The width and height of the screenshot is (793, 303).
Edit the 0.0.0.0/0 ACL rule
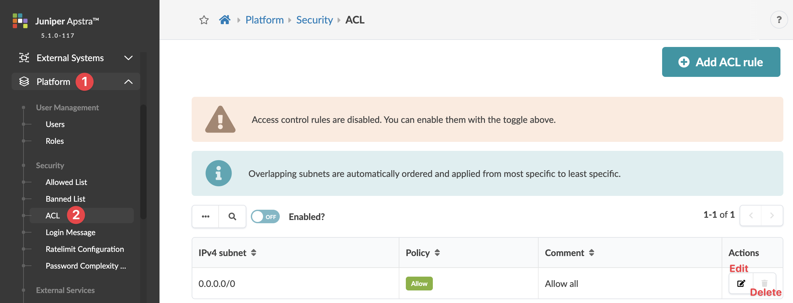[x=741, y=283]
